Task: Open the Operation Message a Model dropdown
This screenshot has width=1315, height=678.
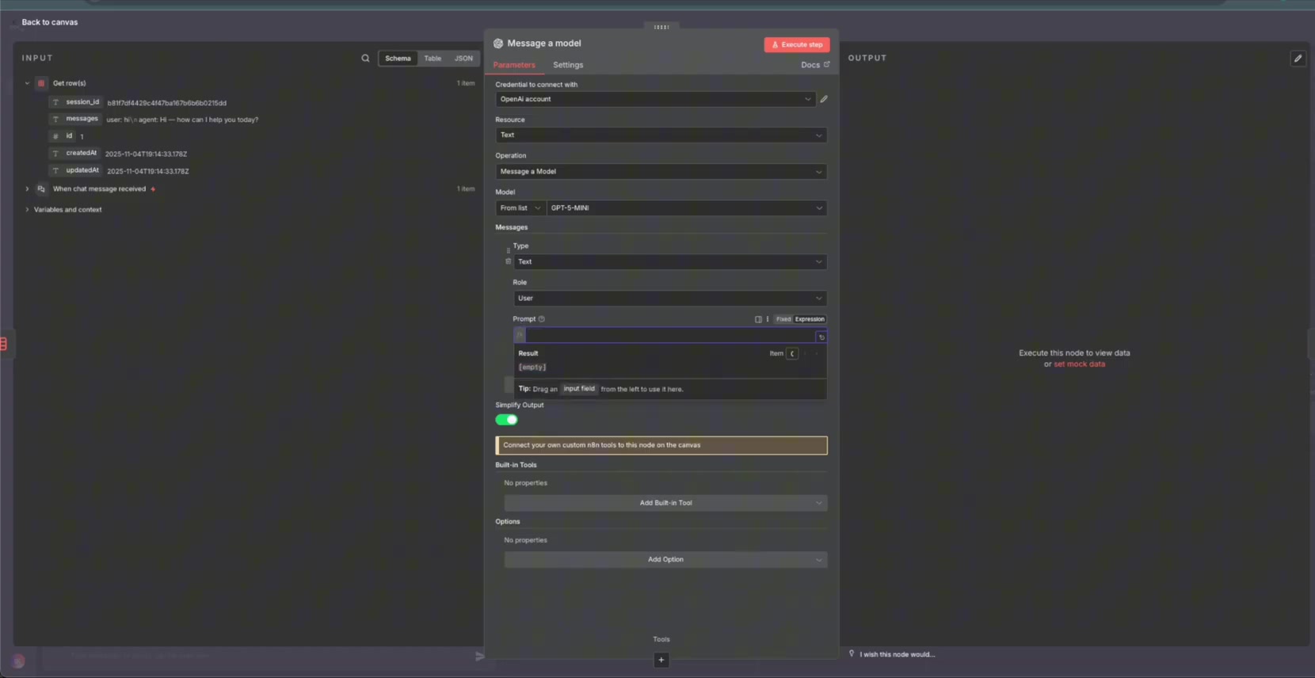Action: point(661,172)
